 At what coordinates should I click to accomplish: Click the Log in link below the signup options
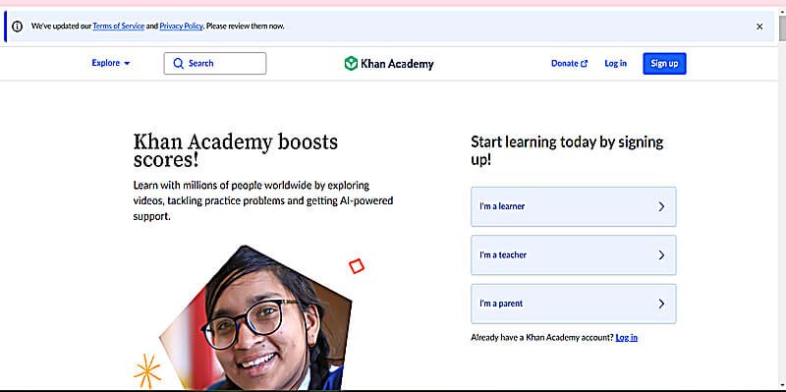pyautogui.click(x=627, y=337)
